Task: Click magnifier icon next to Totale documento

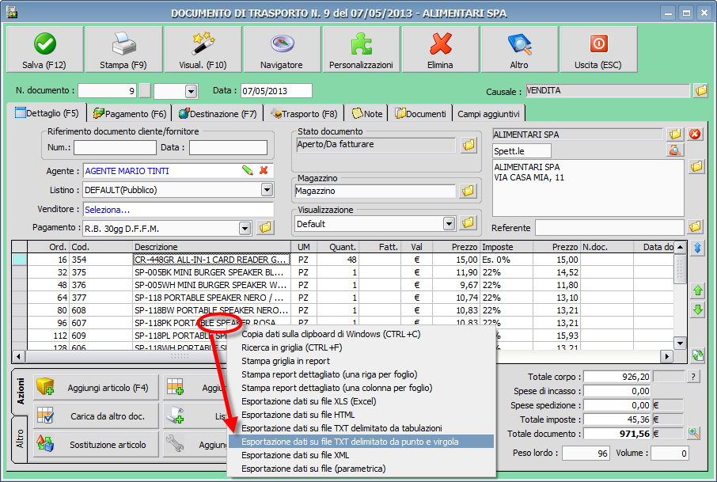Action: point(694,433)
